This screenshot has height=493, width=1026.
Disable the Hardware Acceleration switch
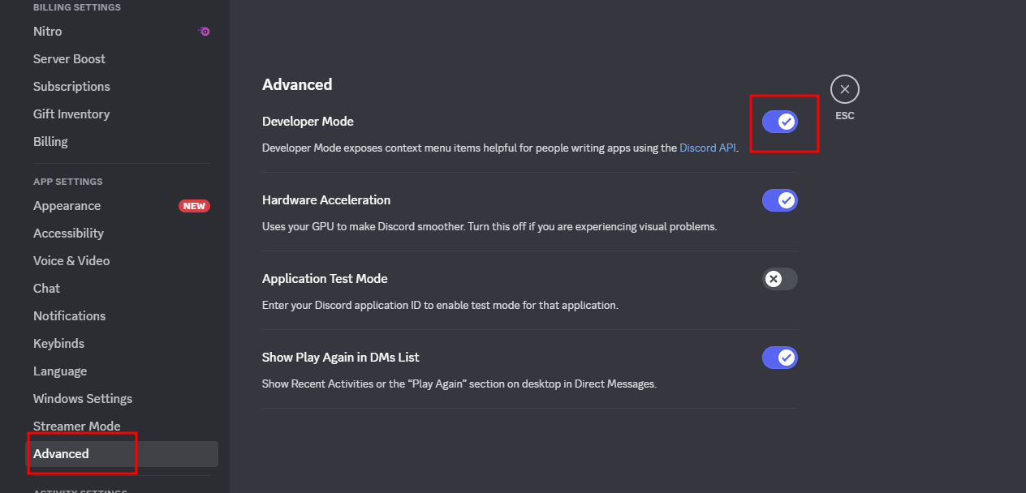pos(780,200)
